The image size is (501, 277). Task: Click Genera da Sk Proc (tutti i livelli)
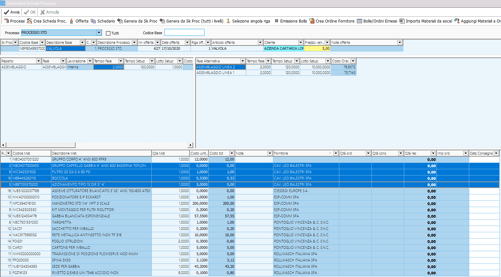[192, 21]
